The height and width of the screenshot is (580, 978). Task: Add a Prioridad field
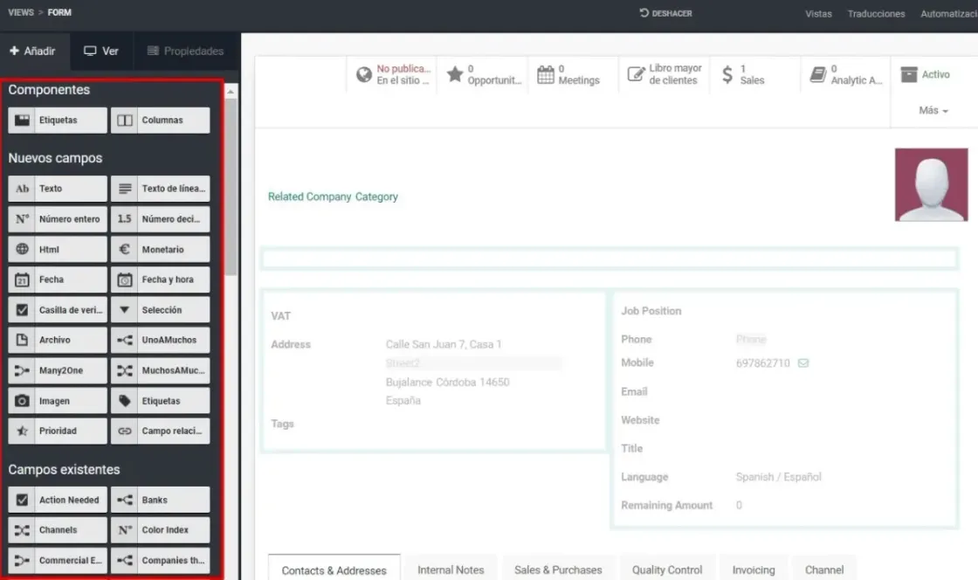tap(58, 431)
